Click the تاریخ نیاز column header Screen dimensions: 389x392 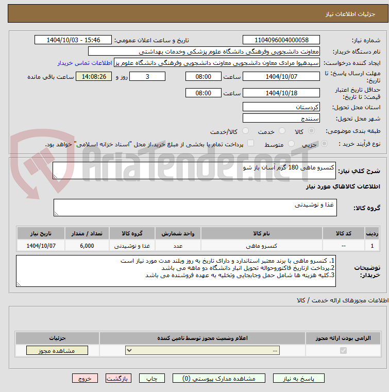point(41,233)
